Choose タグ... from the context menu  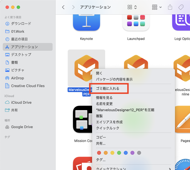pos(134,160)
